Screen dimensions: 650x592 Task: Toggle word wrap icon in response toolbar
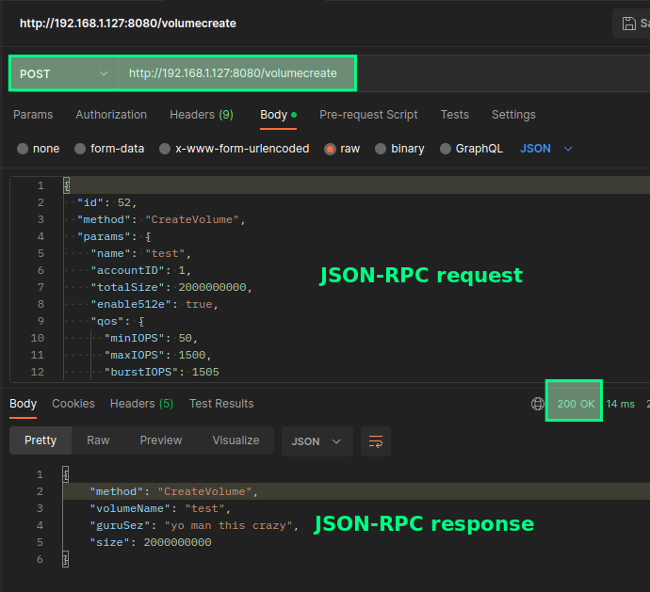[x=376, y=441]
